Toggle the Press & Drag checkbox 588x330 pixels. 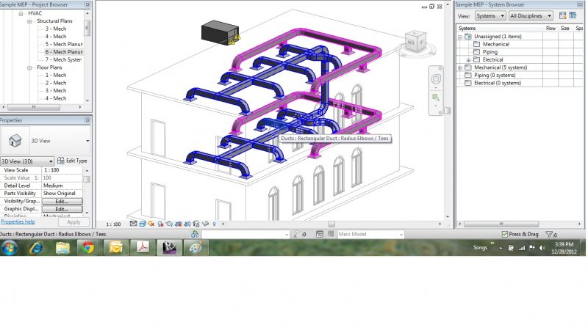click(505, 235)
